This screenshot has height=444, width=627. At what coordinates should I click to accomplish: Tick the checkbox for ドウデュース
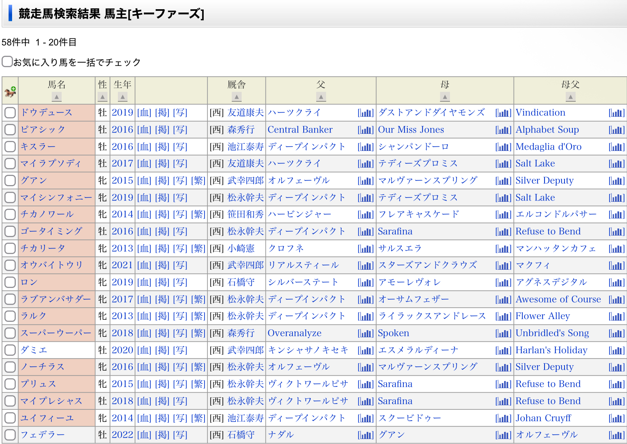[10, 113]
